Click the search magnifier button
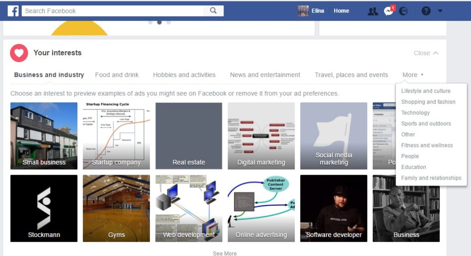 [x=213, y=11]
